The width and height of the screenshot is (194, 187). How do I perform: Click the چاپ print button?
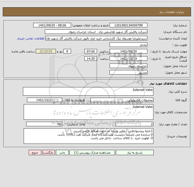point(62,153)
